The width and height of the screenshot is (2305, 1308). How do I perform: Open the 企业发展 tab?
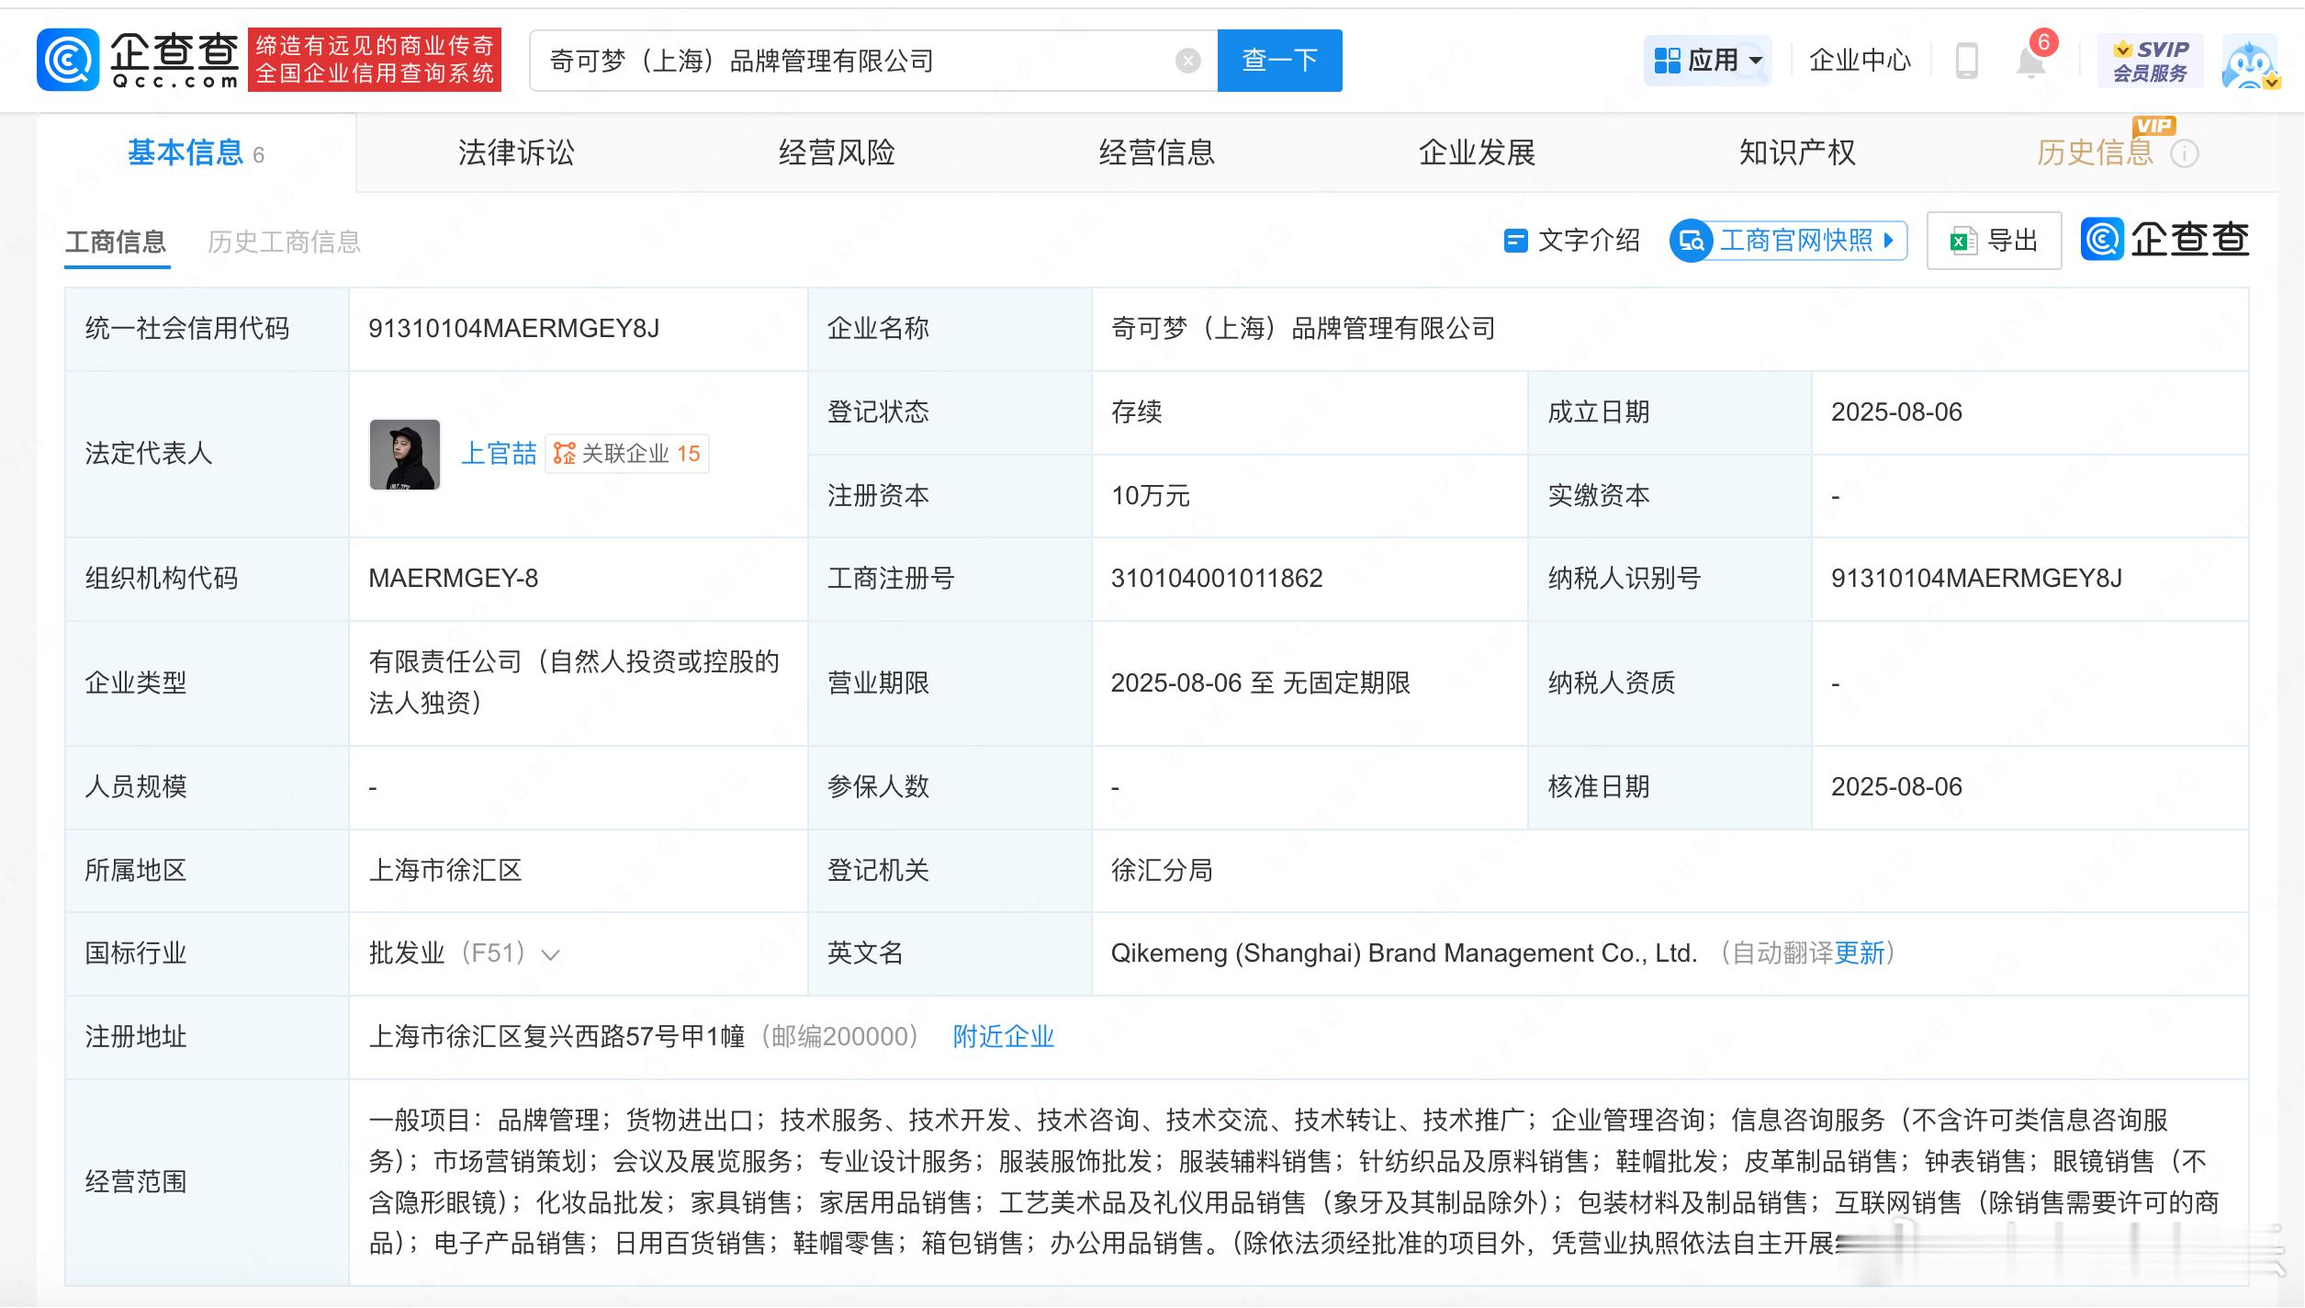coord(1477,152)
